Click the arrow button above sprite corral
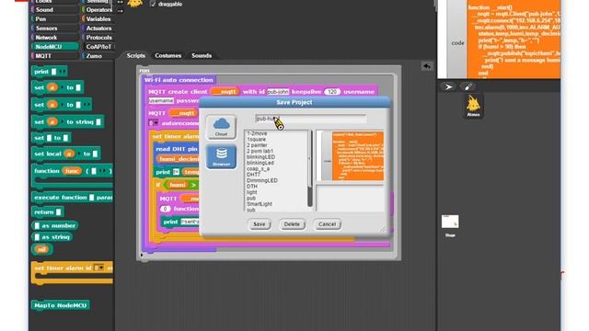This screenshot has width=589, height=331. click(x=448, y=87)
